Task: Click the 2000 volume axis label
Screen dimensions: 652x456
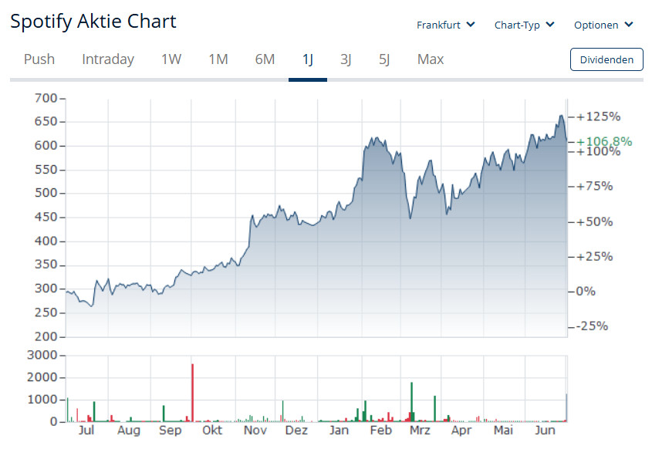Action: (x=42, y=377)
